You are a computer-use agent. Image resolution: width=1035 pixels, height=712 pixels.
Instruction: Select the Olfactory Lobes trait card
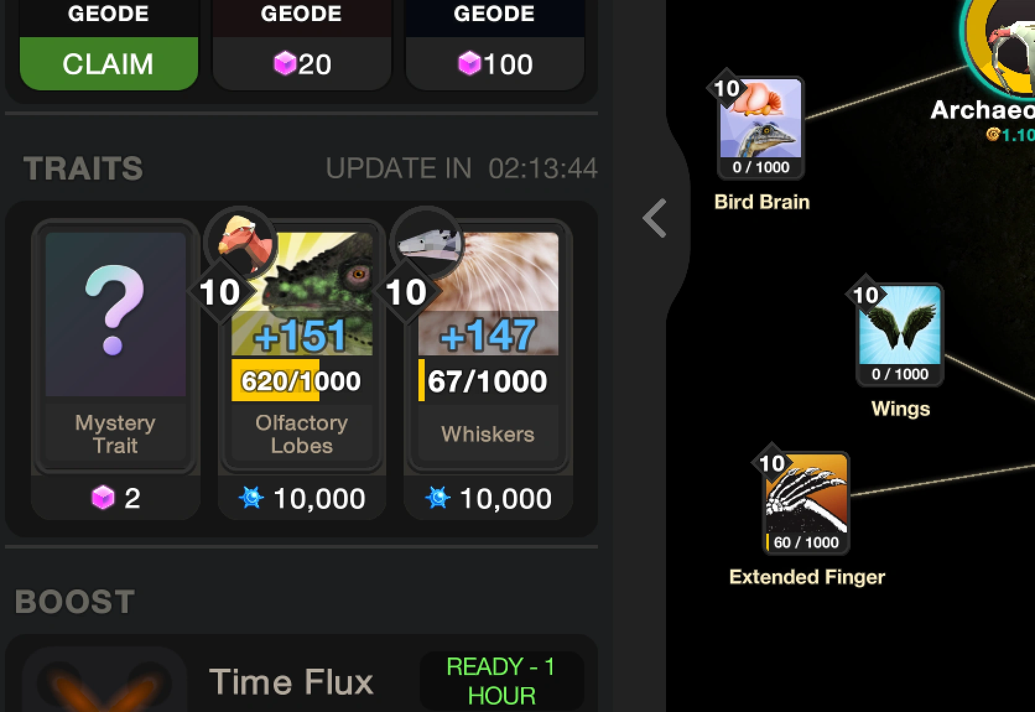302,347
